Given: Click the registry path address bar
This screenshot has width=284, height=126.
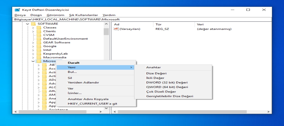Looking at the screenshot, I should [x=142, y=19].
